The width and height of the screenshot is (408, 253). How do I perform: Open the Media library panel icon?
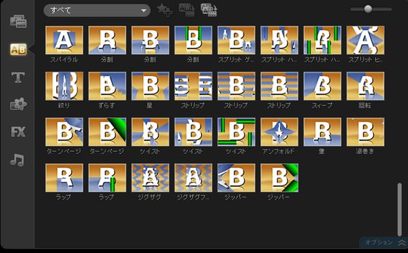tap(18, 21)
